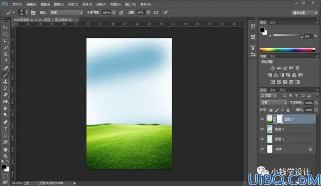Select the Clone Stamp tool
The image size is (321, 186).
(5, 82)
